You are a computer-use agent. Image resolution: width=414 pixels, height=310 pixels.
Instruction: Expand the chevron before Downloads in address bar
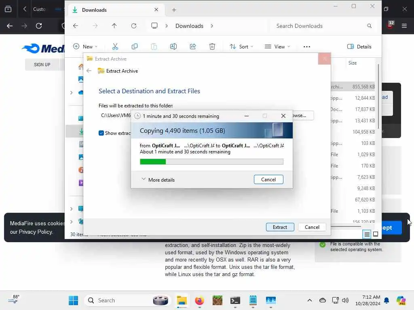coord(166,26)
